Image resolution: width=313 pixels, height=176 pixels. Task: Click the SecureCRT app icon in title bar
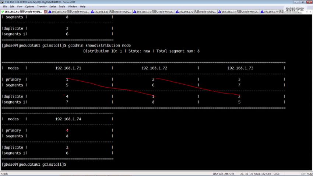pyautogui.click(x=3, y=2)
